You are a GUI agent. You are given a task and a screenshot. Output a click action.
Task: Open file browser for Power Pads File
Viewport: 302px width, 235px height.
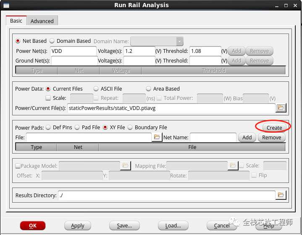coord(157,137)
